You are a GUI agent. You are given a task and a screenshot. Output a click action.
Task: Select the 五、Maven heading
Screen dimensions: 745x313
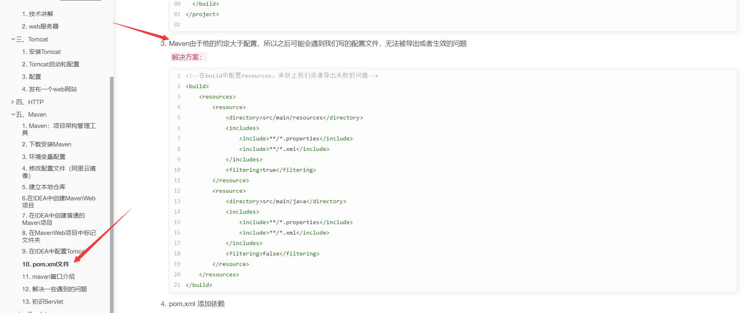click(31, 114)
